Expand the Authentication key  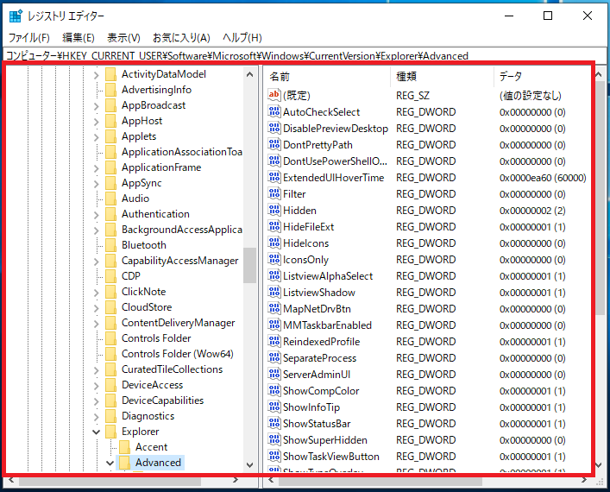click(x=96, y=214)
